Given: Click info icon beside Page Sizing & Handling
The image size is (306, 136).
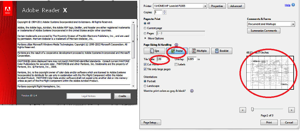Looking at the screenshot, I should tap(176, 45).
